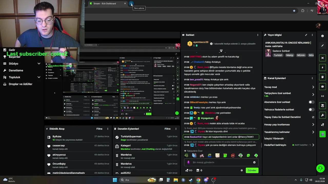
Task: Click the green clapperboard icon in sidebar
Action: [x=322, y=134]
